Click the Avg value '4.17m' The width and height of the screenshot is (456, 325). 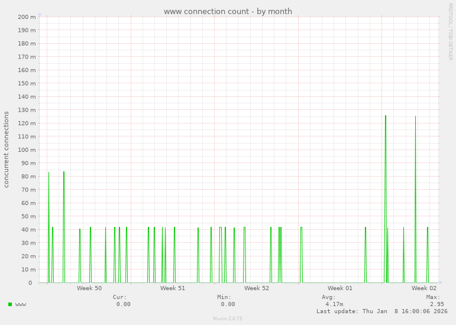point(334,304)
